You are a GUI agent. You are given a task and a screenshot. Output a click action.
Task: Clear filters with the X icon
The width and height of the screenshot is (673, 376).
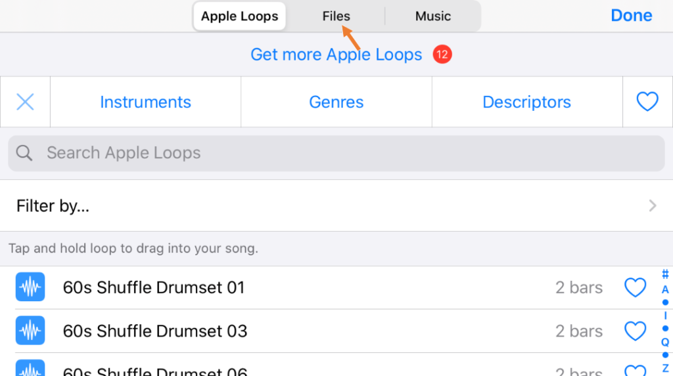pyautogui.click(x=26, y=102)
